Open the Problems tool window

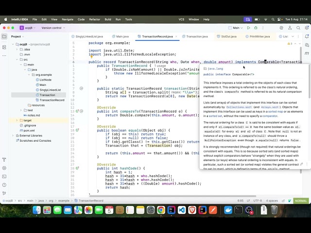(x=4, y=185)
